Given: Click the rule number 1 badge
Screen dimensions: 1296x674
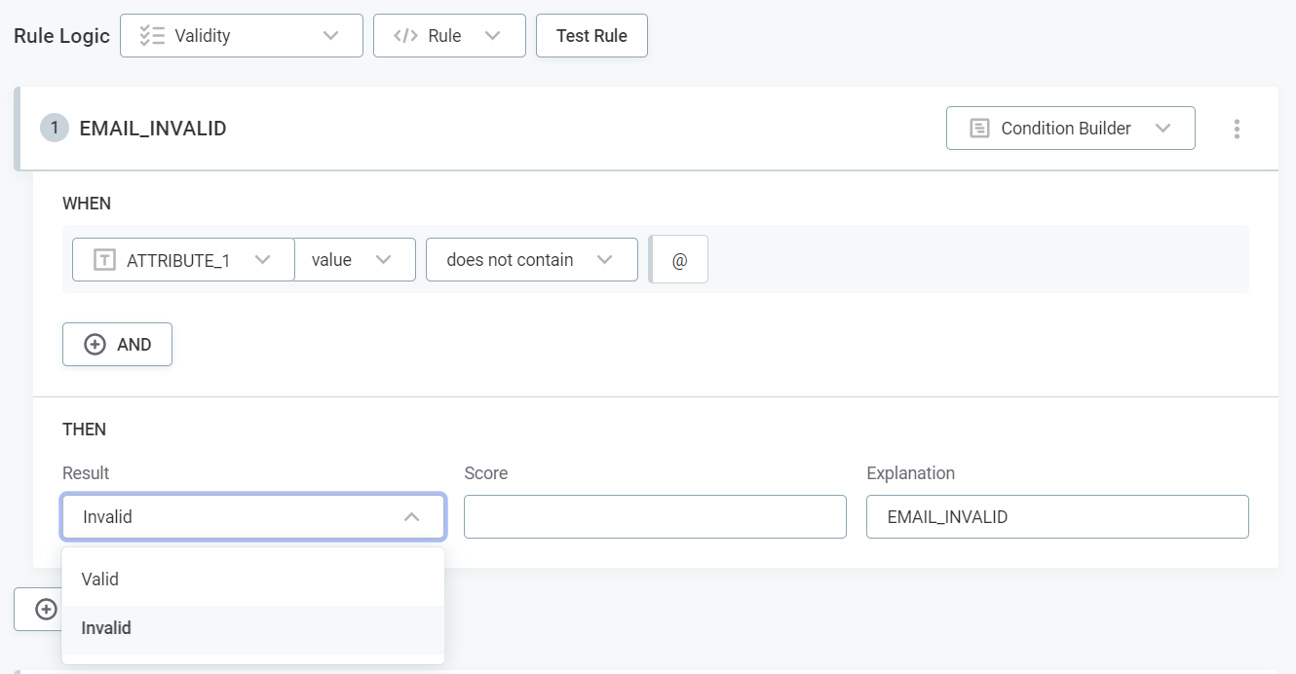Looking at the screenshot, I should tap(55, 128).
